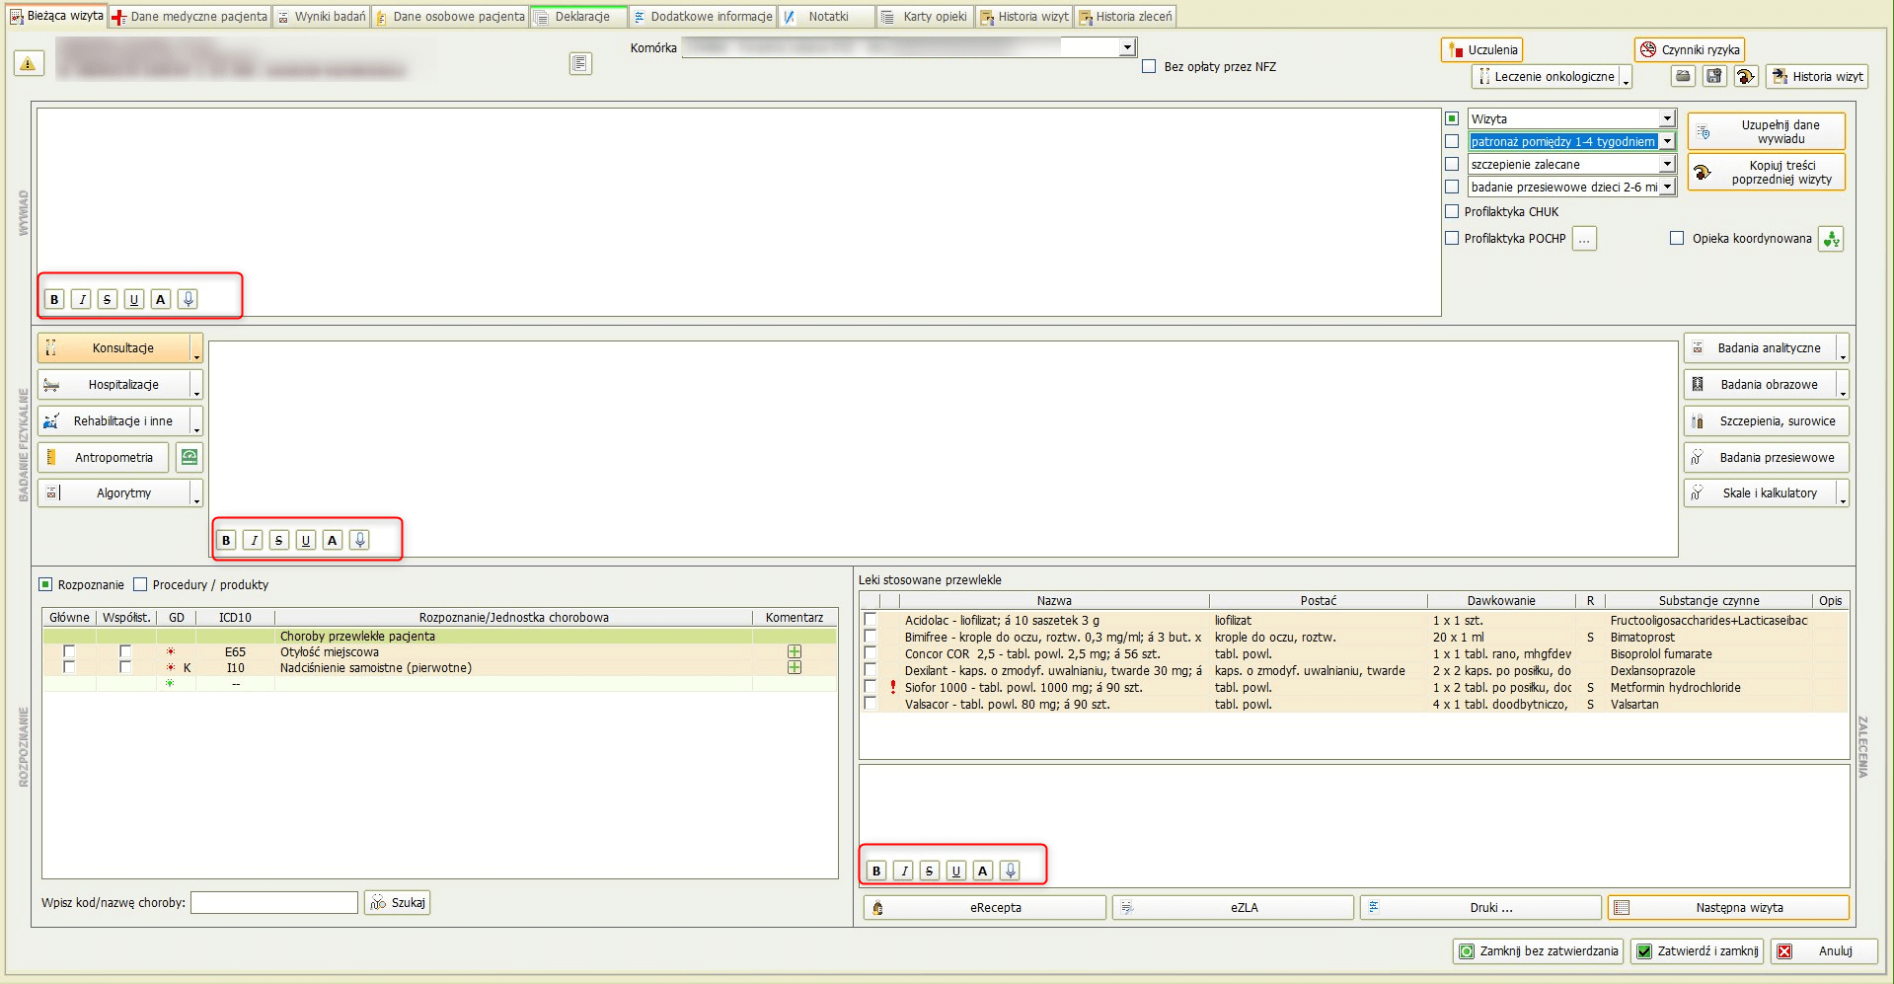1894x984 pixels.
Task: Switch to the Wyniki badań tab
Action: pos(321,17)
